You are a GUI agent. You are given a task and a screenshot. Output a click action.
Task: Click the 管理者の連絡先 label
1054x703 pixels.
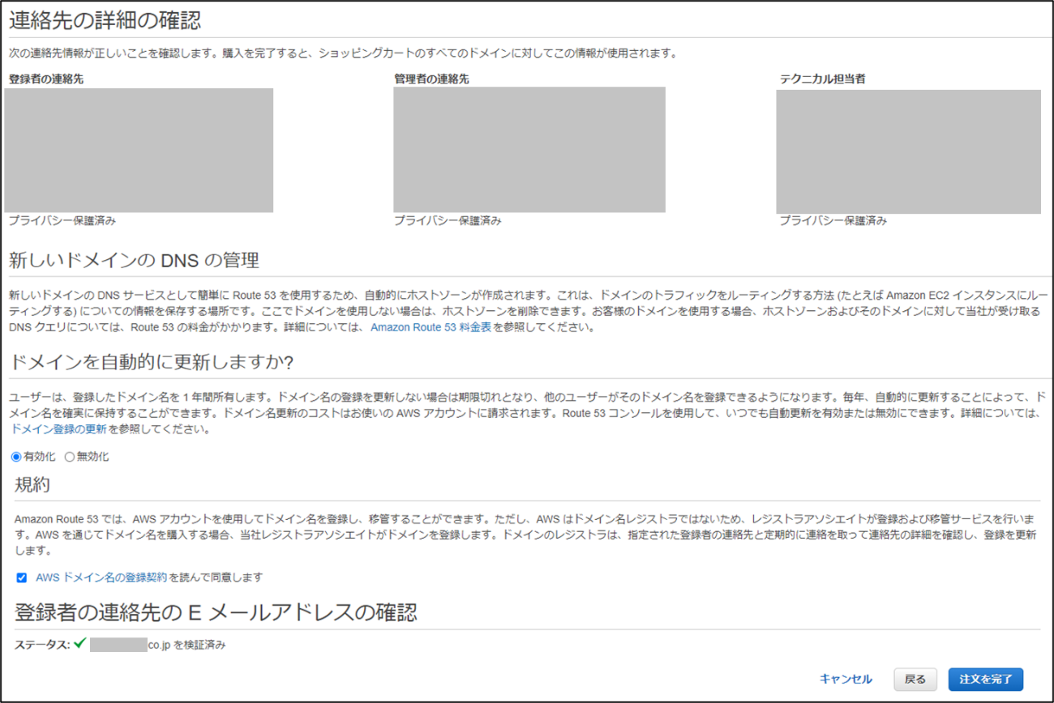click(x=431, y=79)
